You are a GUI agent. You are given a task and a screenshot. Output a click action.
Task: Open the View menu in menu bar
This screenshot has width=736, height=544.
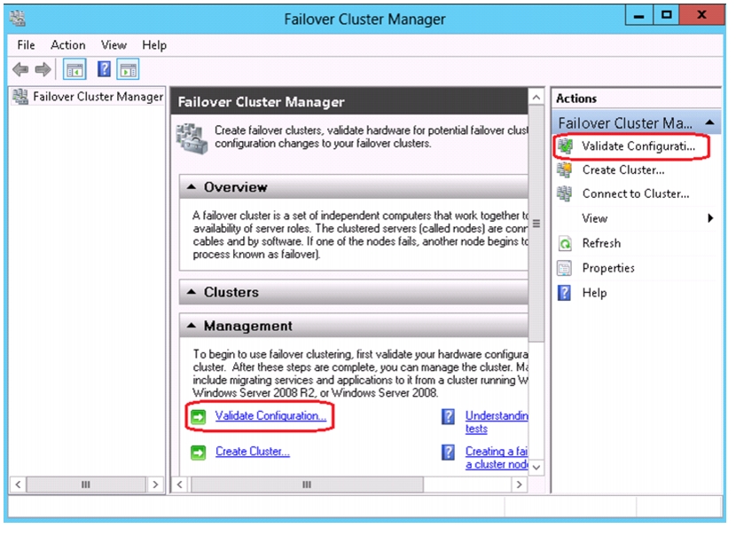[x=114, y=45]
